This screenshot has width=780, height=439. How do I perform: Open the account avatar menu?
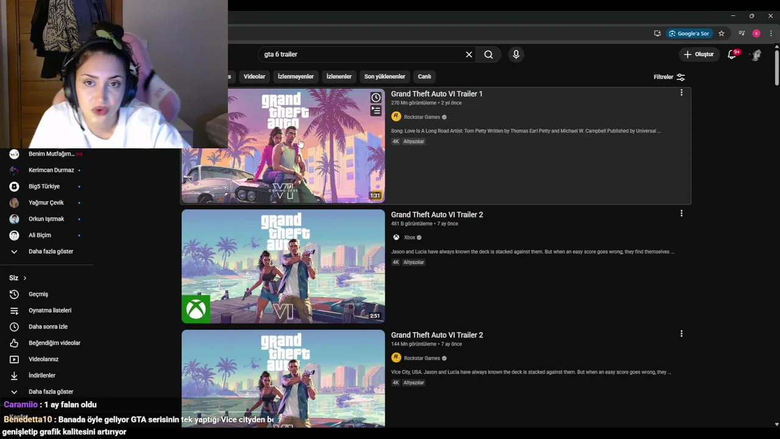(x=756, y=54)
